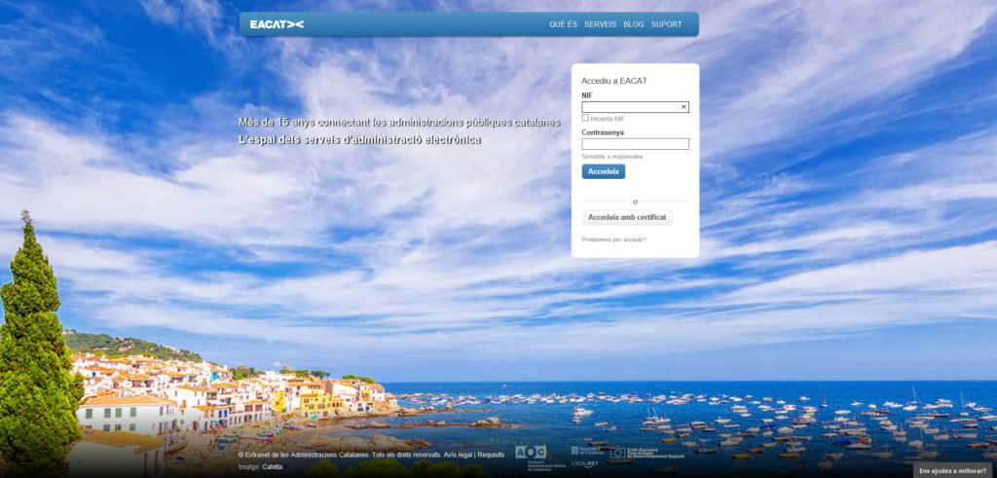Click 'Accedeix amb certificat' button

(627, 217)
